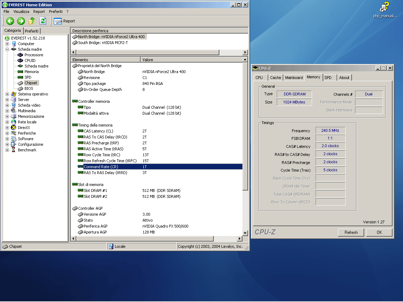
Task: Expand the DirectX tree node
Action: [7, 128]
